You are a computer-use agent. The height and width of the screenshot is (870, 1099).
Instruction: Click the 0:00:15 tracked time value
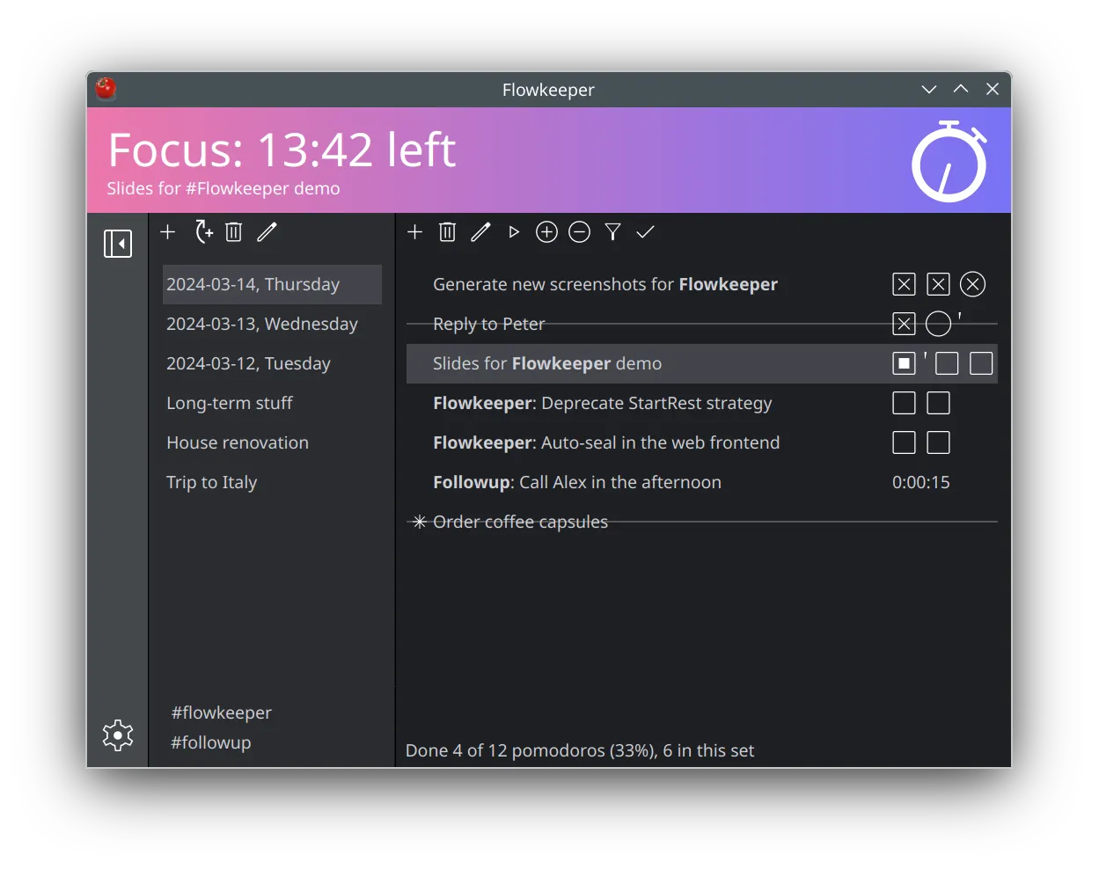click(x=921, y=482)
